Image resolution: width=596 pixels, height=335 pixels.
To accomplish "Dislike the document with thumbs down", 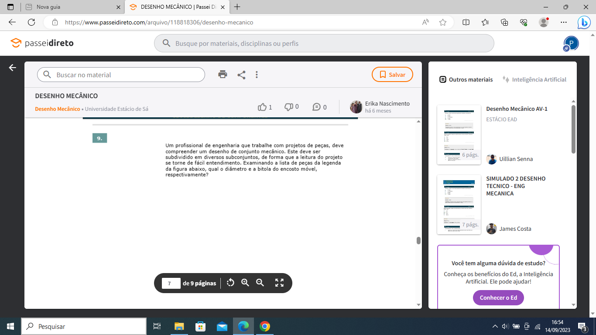I will (289, 107).
